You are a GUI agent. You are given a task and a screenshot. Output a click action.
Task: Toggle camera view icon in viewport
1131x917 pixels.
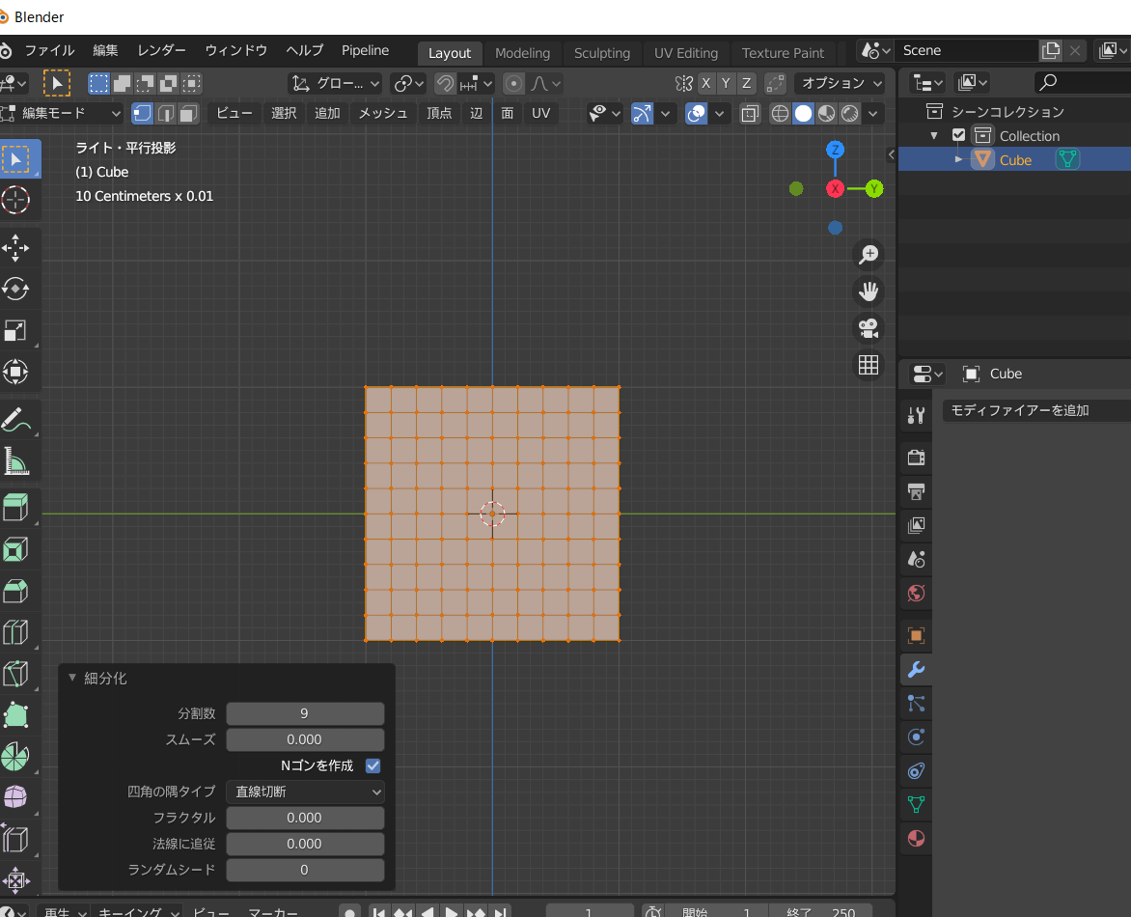[869, 328]
